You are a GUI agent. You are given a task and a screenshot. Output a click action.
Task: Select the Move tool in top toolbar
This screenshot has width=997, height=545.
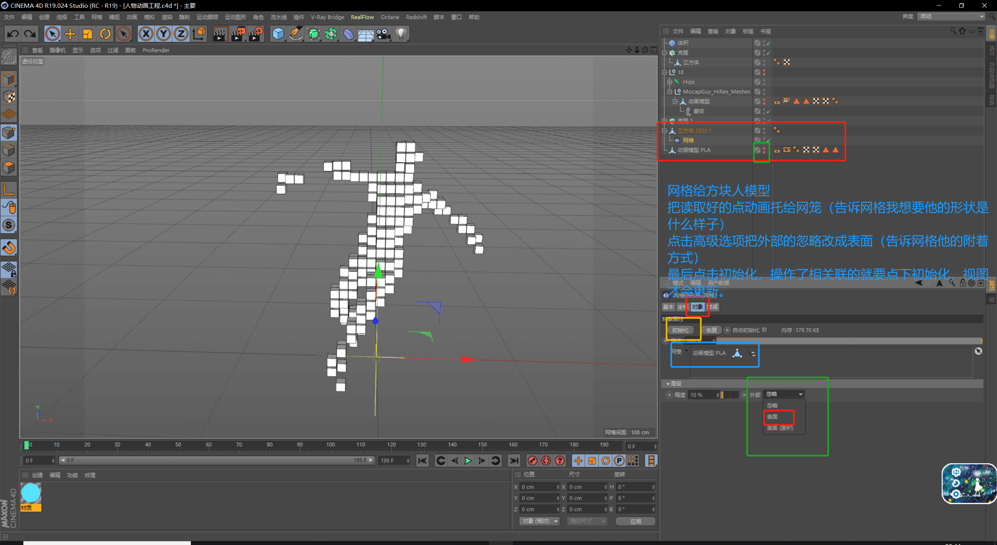tap(70, 34)
